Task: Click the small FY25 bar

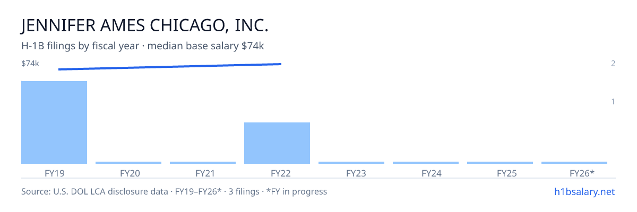Action: (500, 163)
